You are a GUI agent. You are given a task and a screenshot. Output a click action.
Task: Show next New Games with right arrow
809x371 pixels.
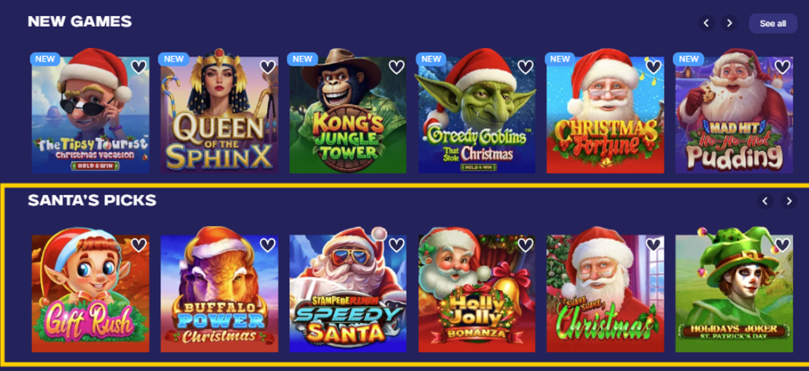coord(729,23)
